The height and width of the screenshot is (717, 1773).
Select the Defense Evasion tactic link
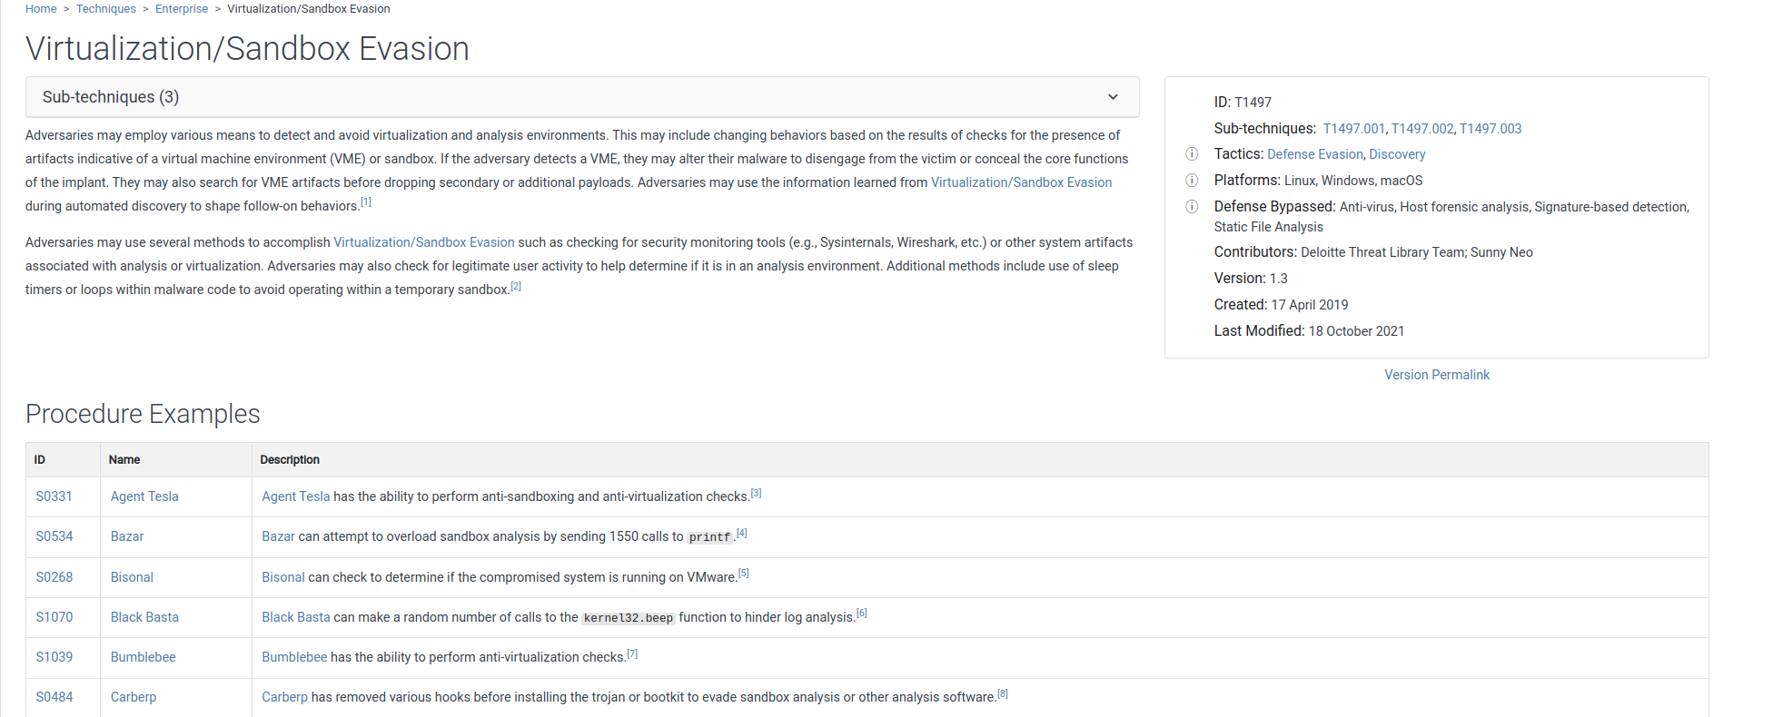point(1314,154)
